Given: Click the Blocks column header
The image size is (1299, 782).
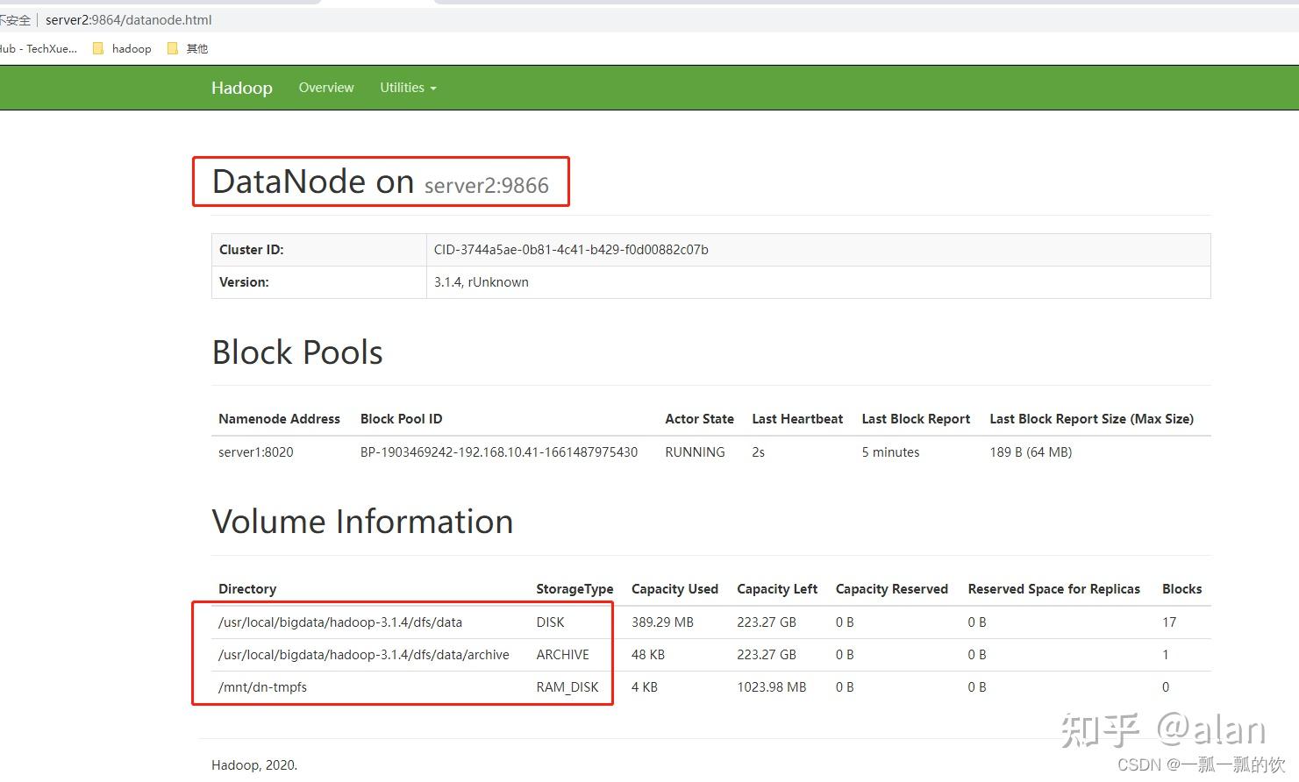Looking at the screenshot, I should pos(1181,589).
